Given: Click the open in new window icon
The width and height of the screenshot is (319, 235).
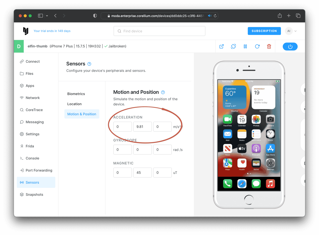Looking at the screenshot, I should tap(222, 46).
